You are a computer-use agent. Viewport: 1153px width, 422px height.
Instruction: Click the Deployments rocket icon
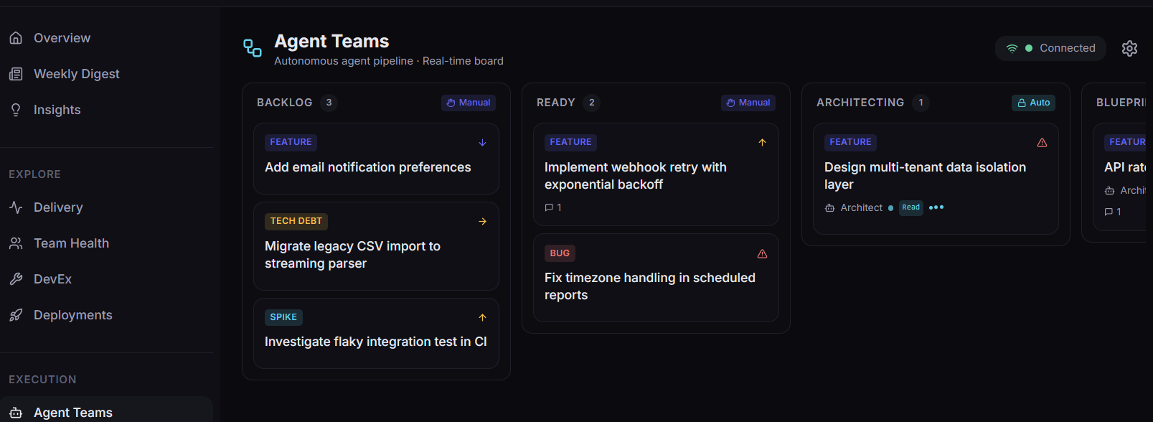click(16, 315)
